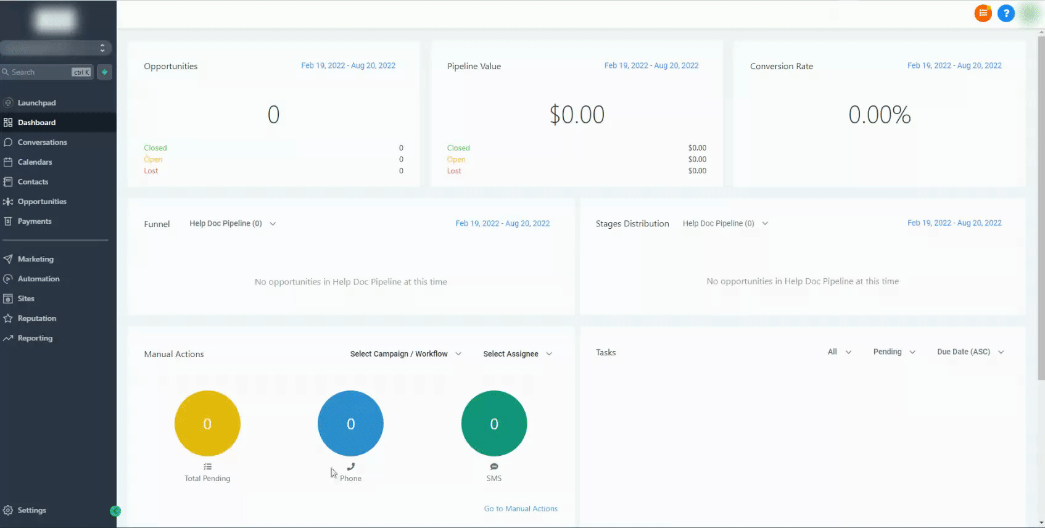The width and height of the screenshot is (1045, 528).
Task: Expand Funnel Help Doc Pipeline dropdown
Action: (233, 223)
